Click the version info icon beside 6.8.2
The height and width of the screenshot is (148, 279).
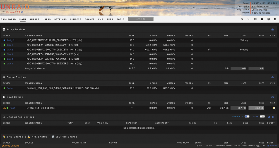pyautogui.click(x=22, y=12)
